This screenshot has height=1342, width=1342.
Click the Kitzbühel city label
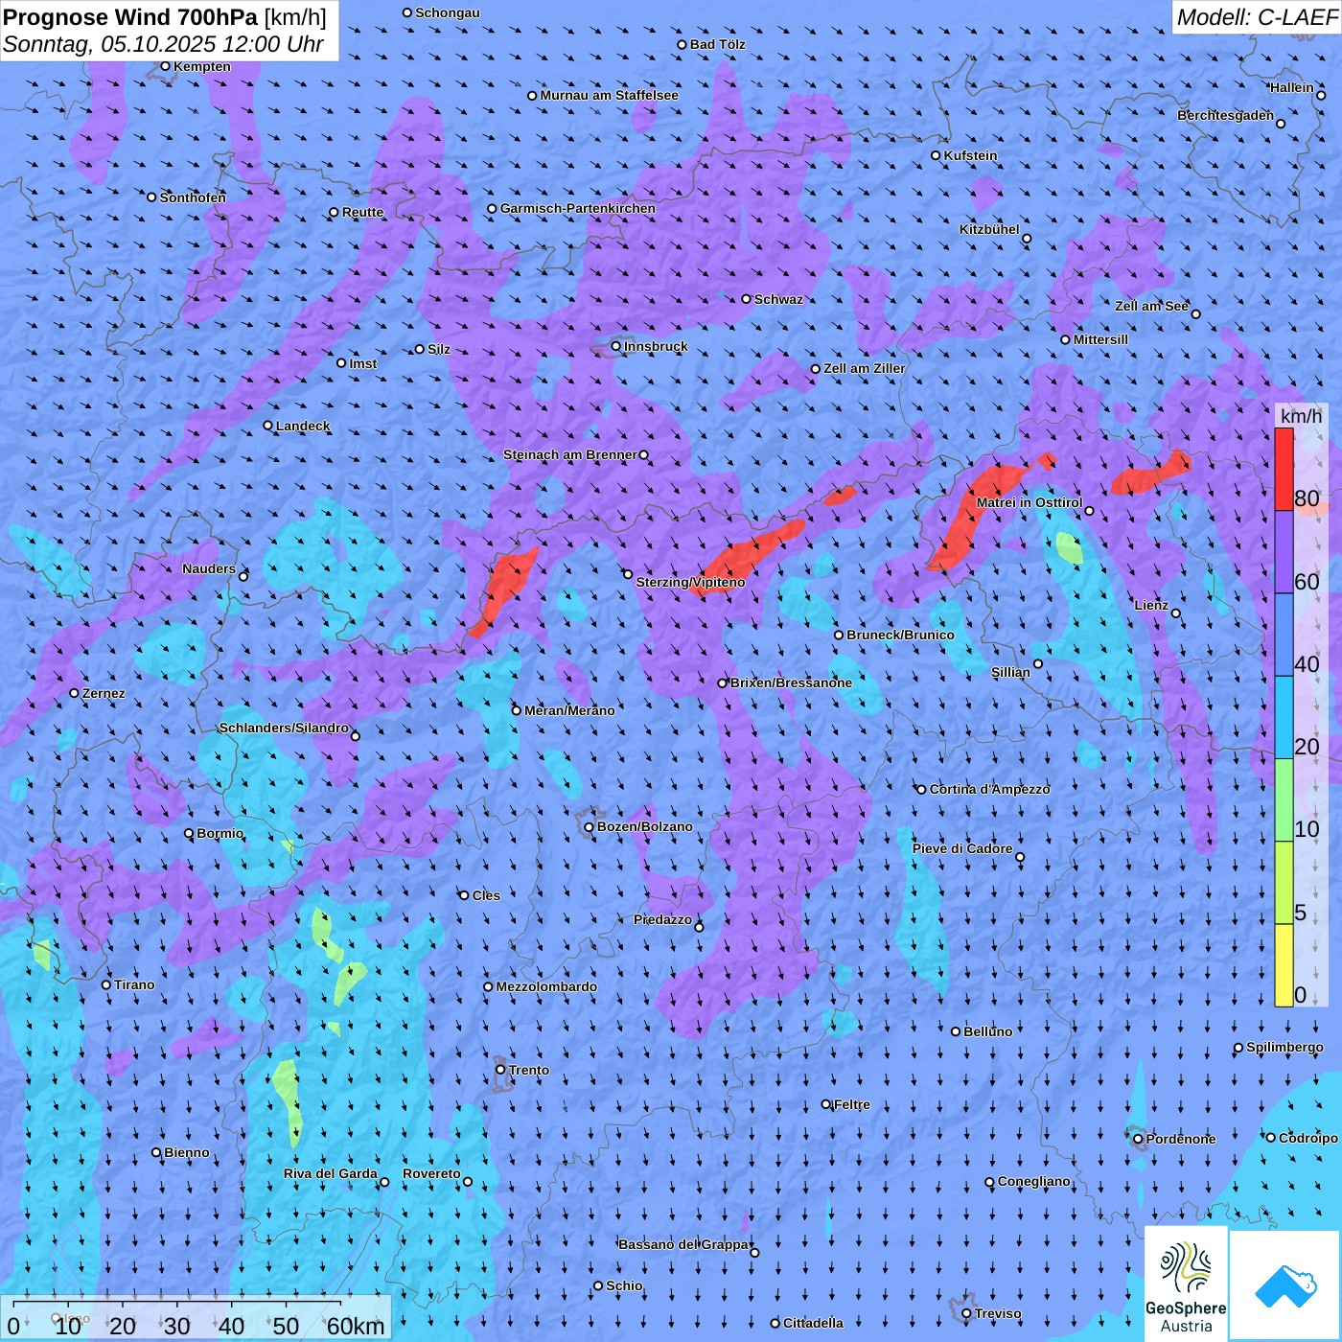click(x=989, y=229)
